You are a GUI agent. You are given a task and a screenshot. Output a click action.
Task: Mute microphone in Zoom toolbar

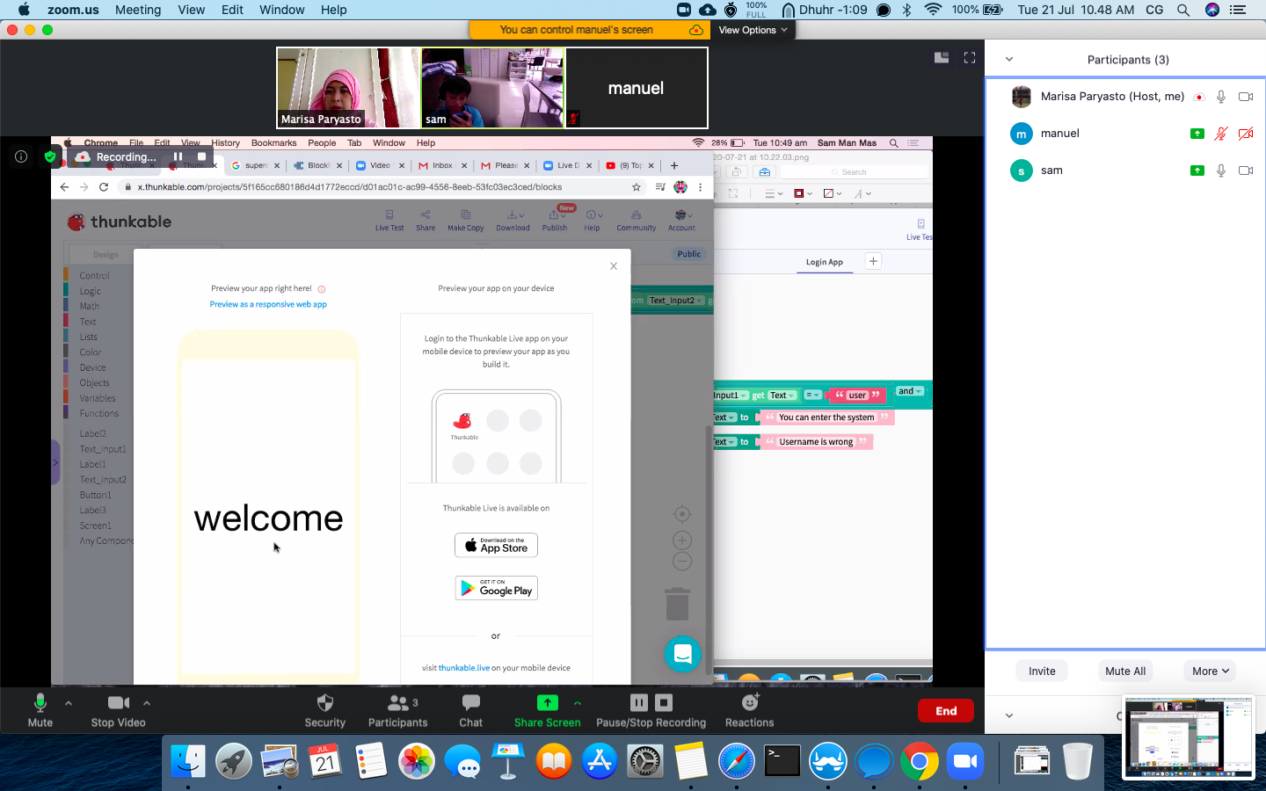tap(40, 710)
